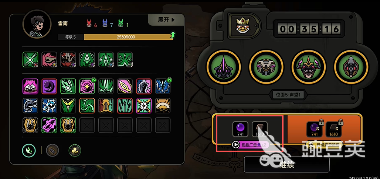Viewport: 380px width, 179px height.
Task: Toggle the green flame round button
Action: [29, 151]
